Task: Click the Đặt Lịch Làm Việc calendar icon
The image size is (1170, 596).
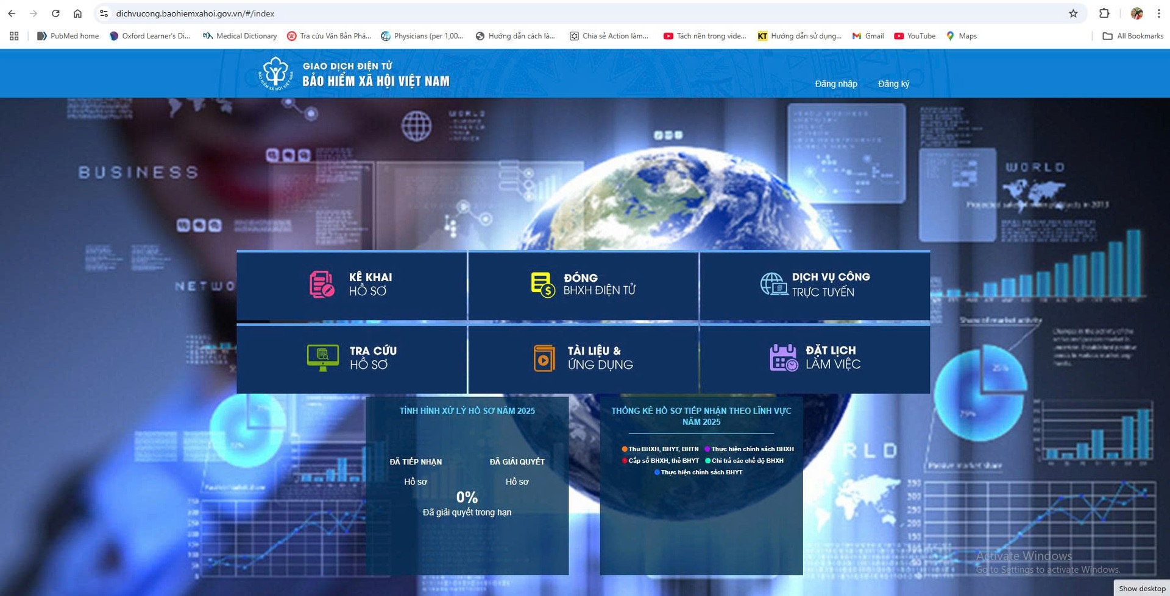Action: 783,357
